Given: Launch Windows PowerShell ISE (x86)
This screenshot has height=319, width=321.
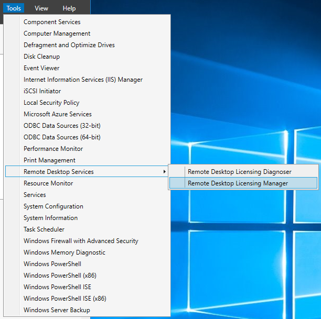Looking at the screenshot, I should [65, 299].
